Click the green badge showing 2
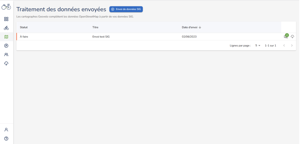 coord(287,35)
